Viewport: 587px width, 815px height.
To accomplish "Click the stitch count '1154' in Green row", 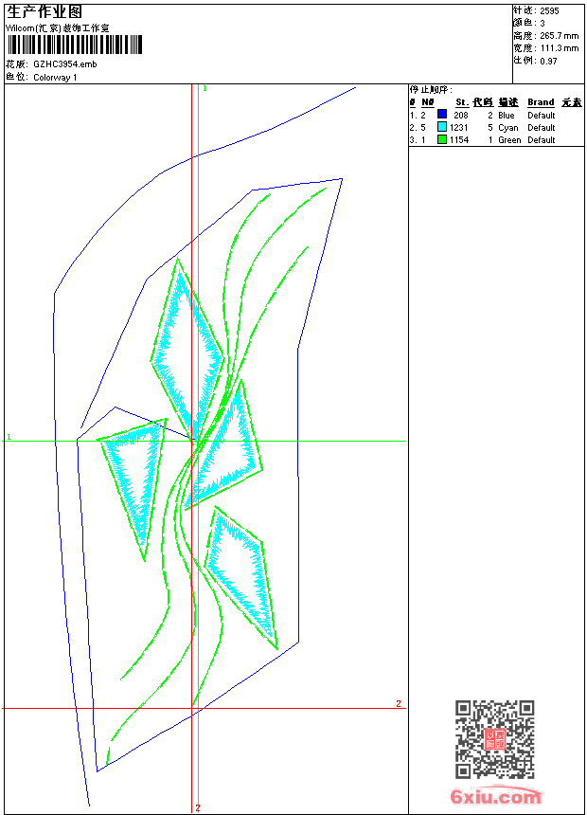I will 458,140.
